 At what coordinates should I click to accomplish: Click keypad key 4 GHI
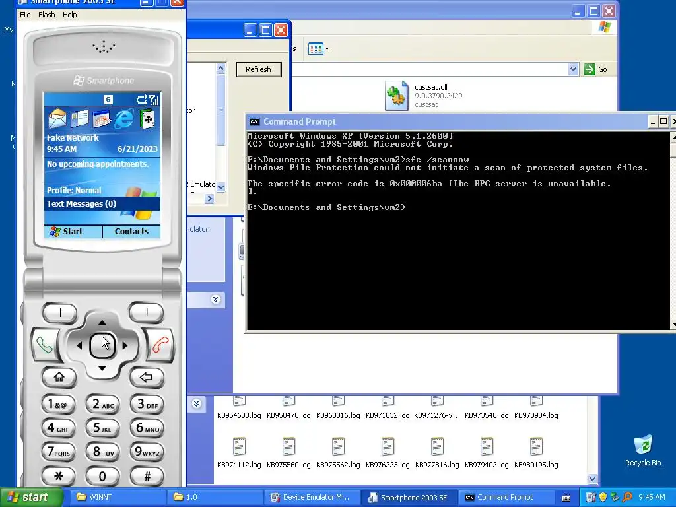(58, 428)
